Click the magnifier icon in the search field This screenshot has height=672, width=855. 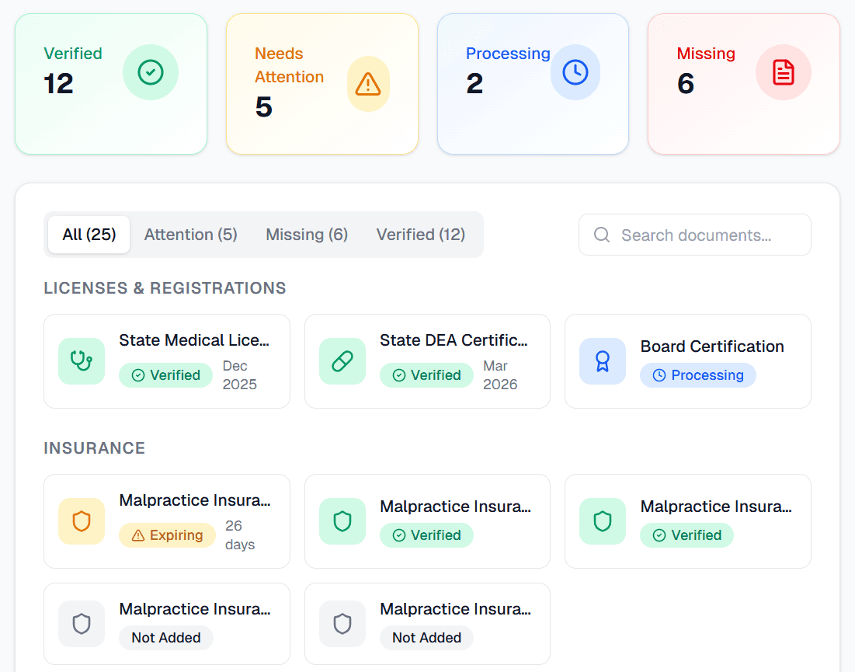[601, 235]
